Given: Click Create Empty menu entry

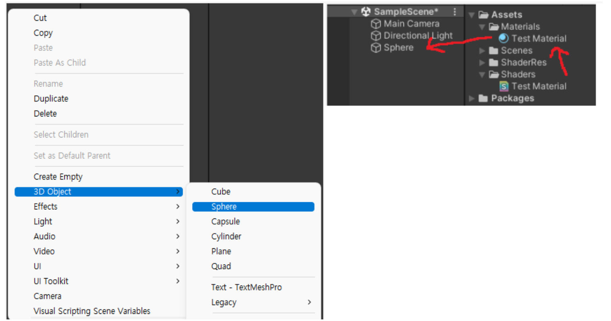Looking at the screenshot, I should [58, 177].
